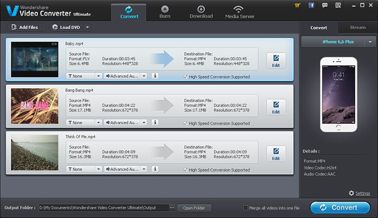Click the Think Of Me.mp4 file name
Viewport: 378px width, 218px height.
[x=80, y=137]
